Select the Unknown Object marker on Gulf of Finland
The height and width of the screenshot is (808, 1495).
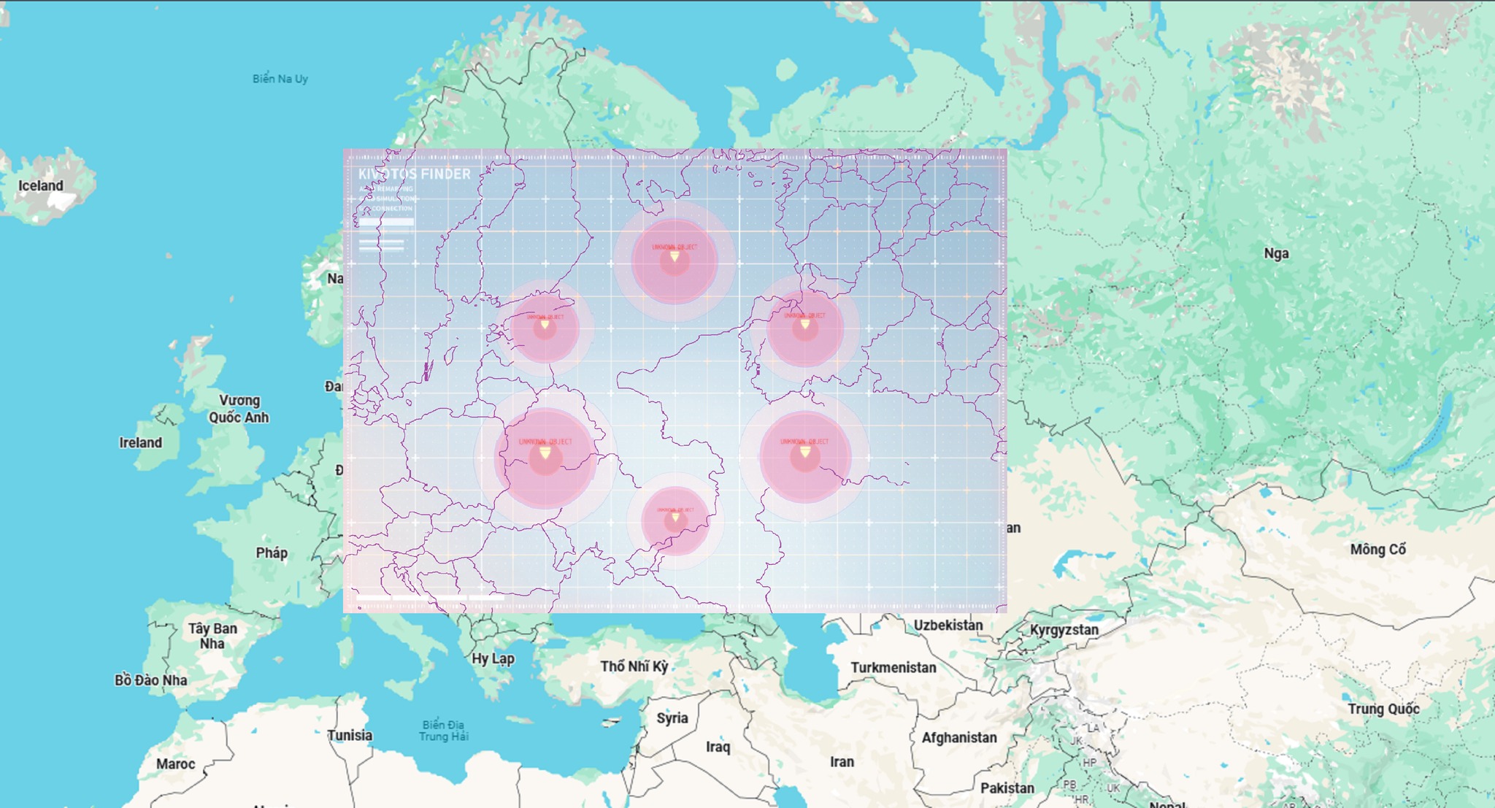[545, 325]
